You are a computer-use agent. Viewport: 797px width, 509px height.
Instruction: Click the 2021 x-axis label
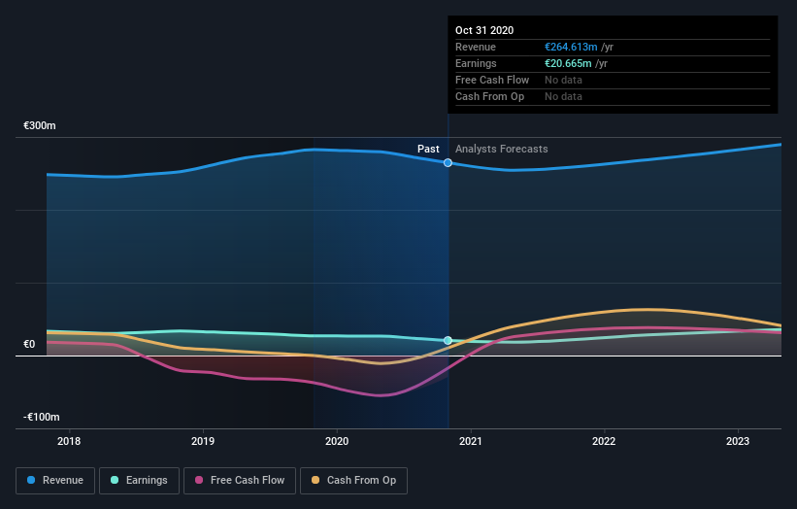(471, 441)
